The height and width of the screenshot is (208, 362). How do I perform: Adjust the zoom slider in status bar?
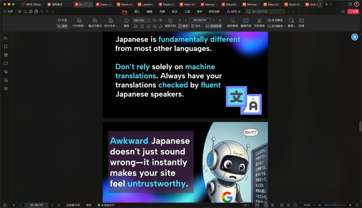pos(335,205)
